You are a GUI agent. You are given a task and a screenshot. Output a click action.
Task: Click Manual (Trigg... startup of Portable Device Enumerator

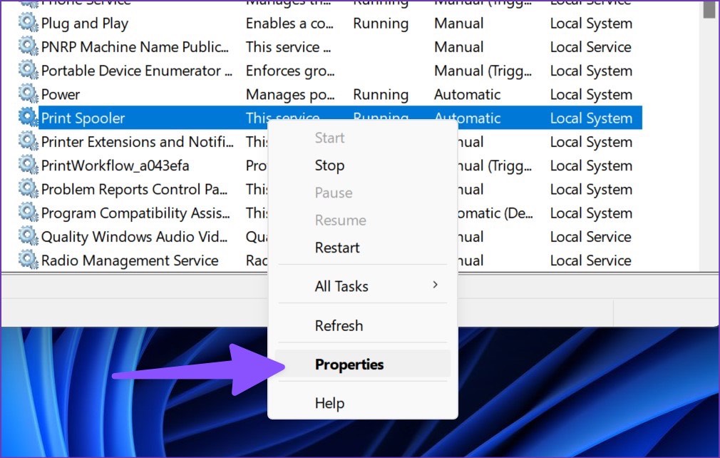[x=483, y=71]
